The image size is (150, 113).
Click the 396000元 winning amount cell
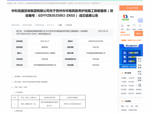click(96, 65)
